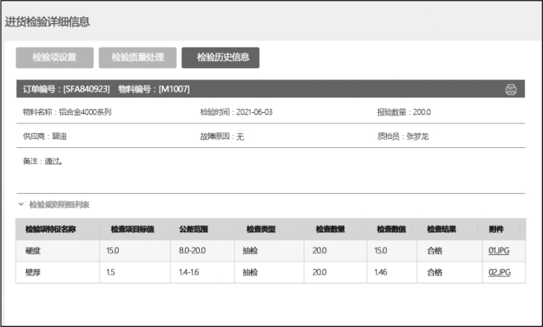
Task: Select the 检验历史信息 tab
Action: [x=221, y=57]
